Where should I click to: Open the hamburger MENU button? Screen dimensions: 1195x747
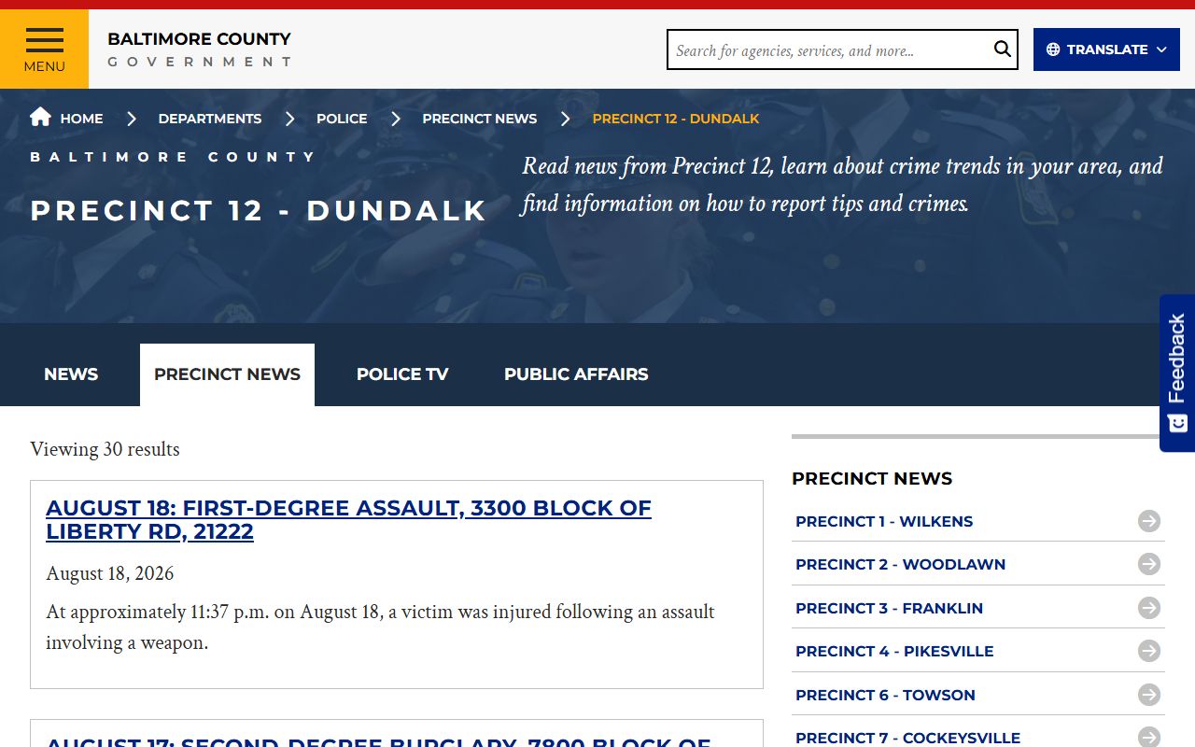(x=45, y=49)
